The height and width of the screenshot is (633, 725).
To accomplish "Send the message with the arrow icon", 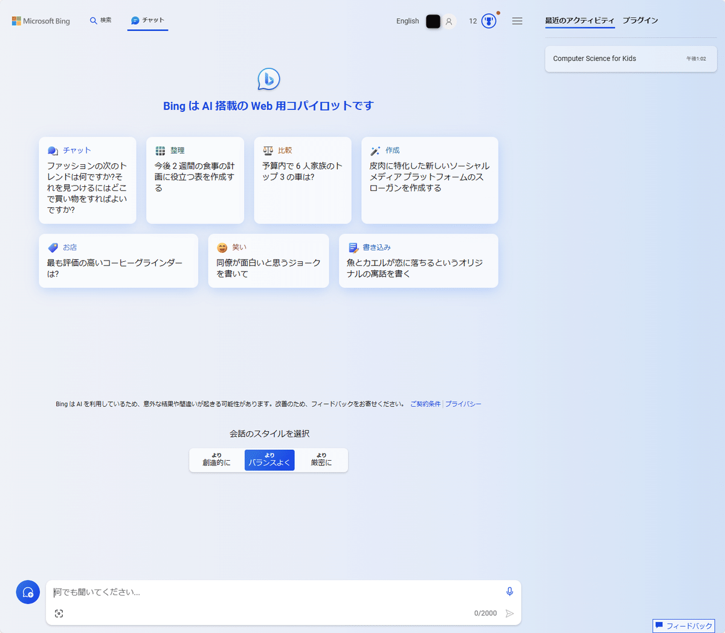I will coord(510,614).
